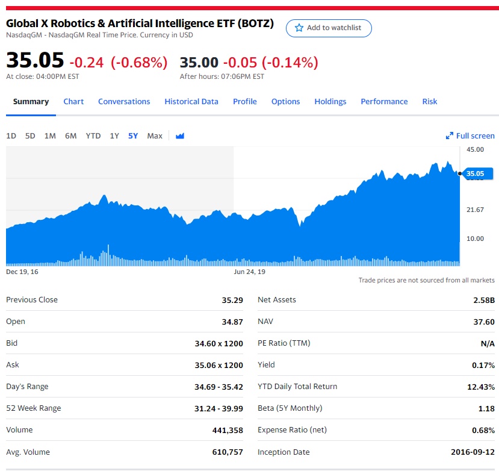Screen dimensions: 499x474
Task: Show the Max chart range
Action: point(155,136)
